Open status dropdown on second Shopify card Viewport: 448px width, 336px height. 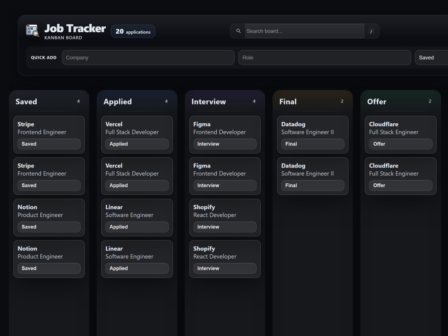[x=225, y=268]
